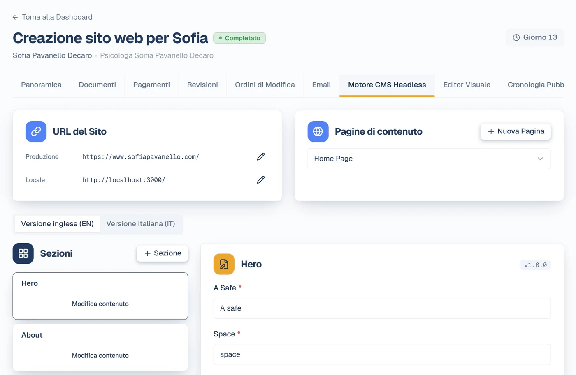Screen dimensions: 576x375
Task: Expand the Home Page dropdown chevron
Action: pyautogui.click(x=540, y=159)
